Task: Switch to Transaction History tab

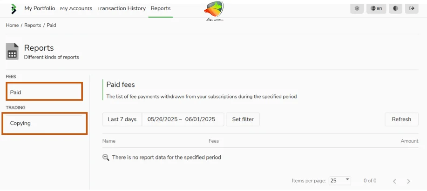Action: (x=122, y=8)
